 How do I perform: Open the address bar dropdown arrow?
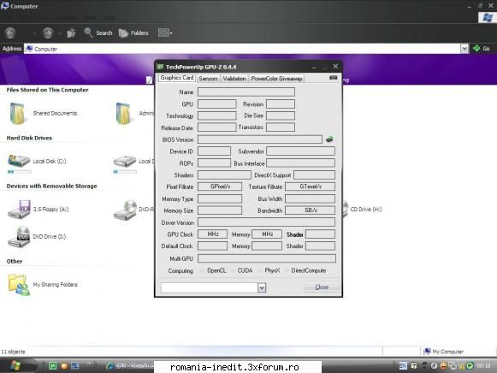[x=464, y=49]
